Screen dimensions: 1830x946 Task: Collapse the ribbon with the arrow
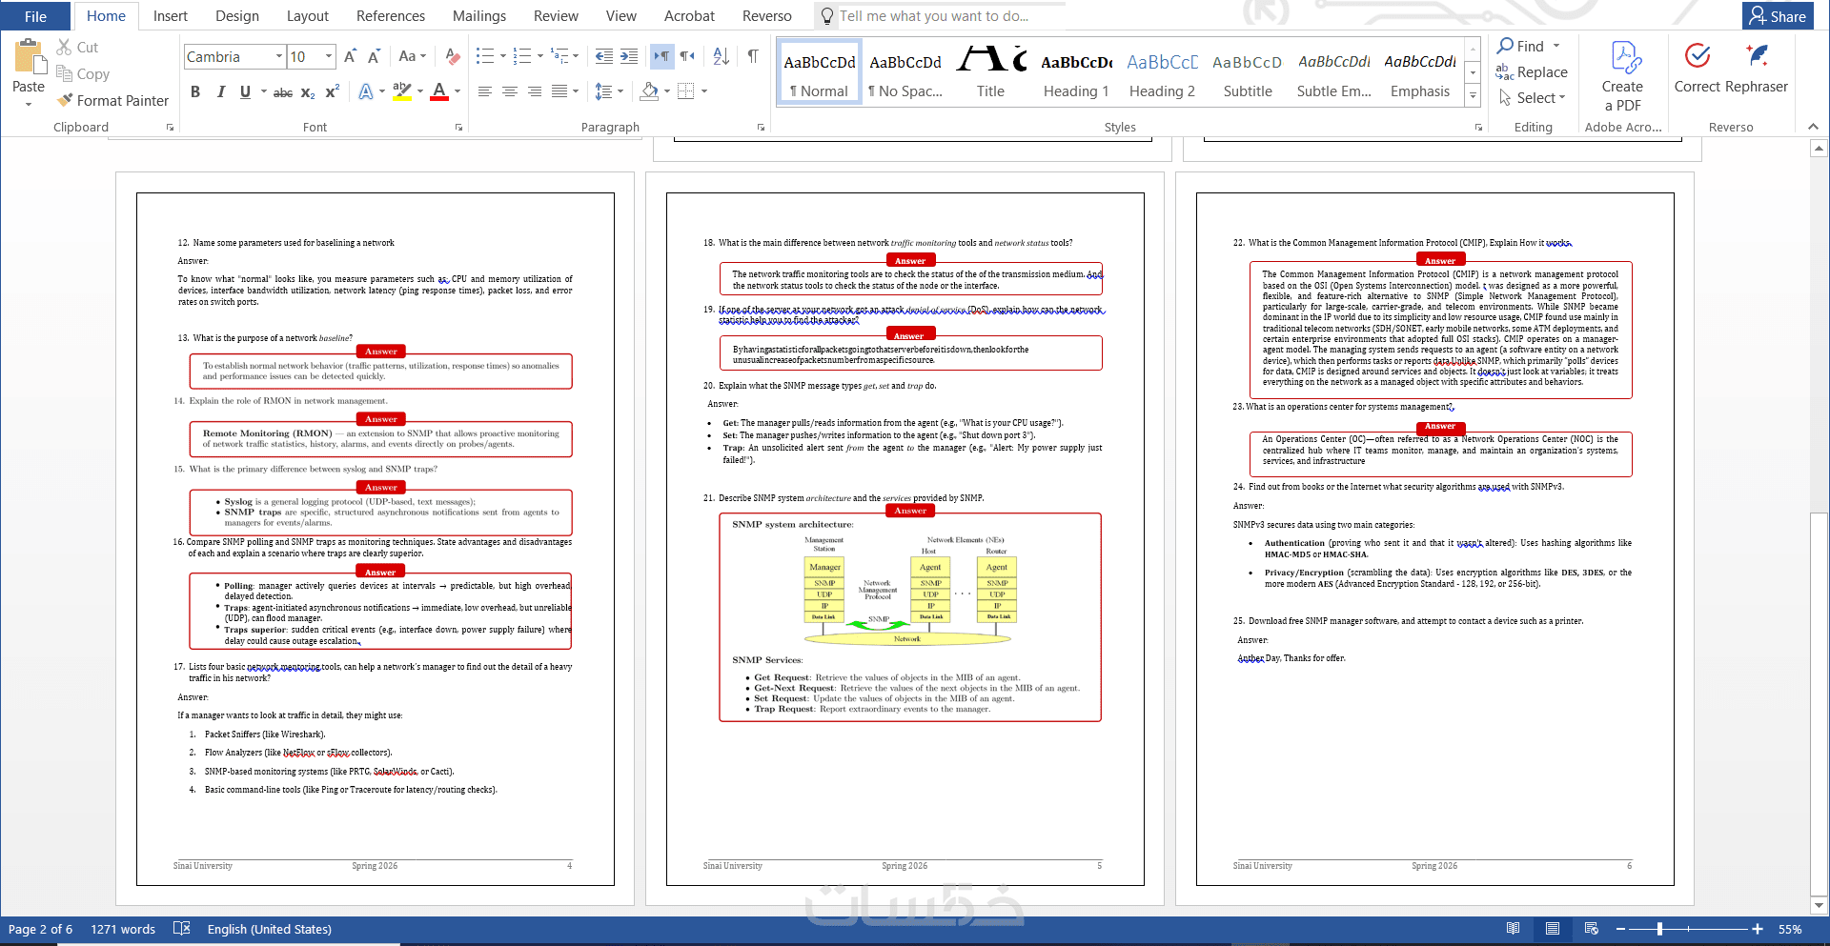[1813, 127]
